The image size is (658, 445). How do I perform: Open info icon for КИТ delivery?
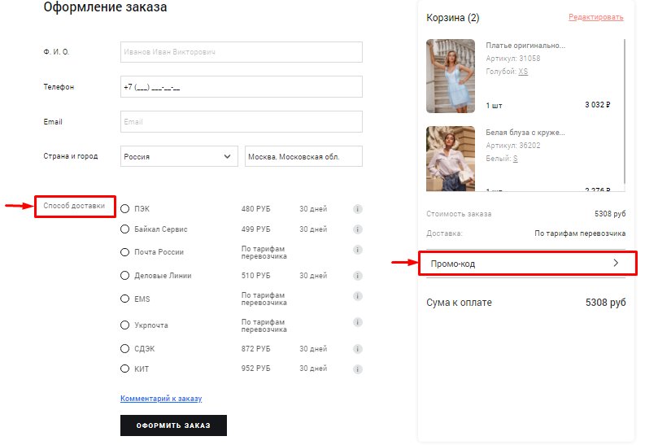[x=358, y=369]
